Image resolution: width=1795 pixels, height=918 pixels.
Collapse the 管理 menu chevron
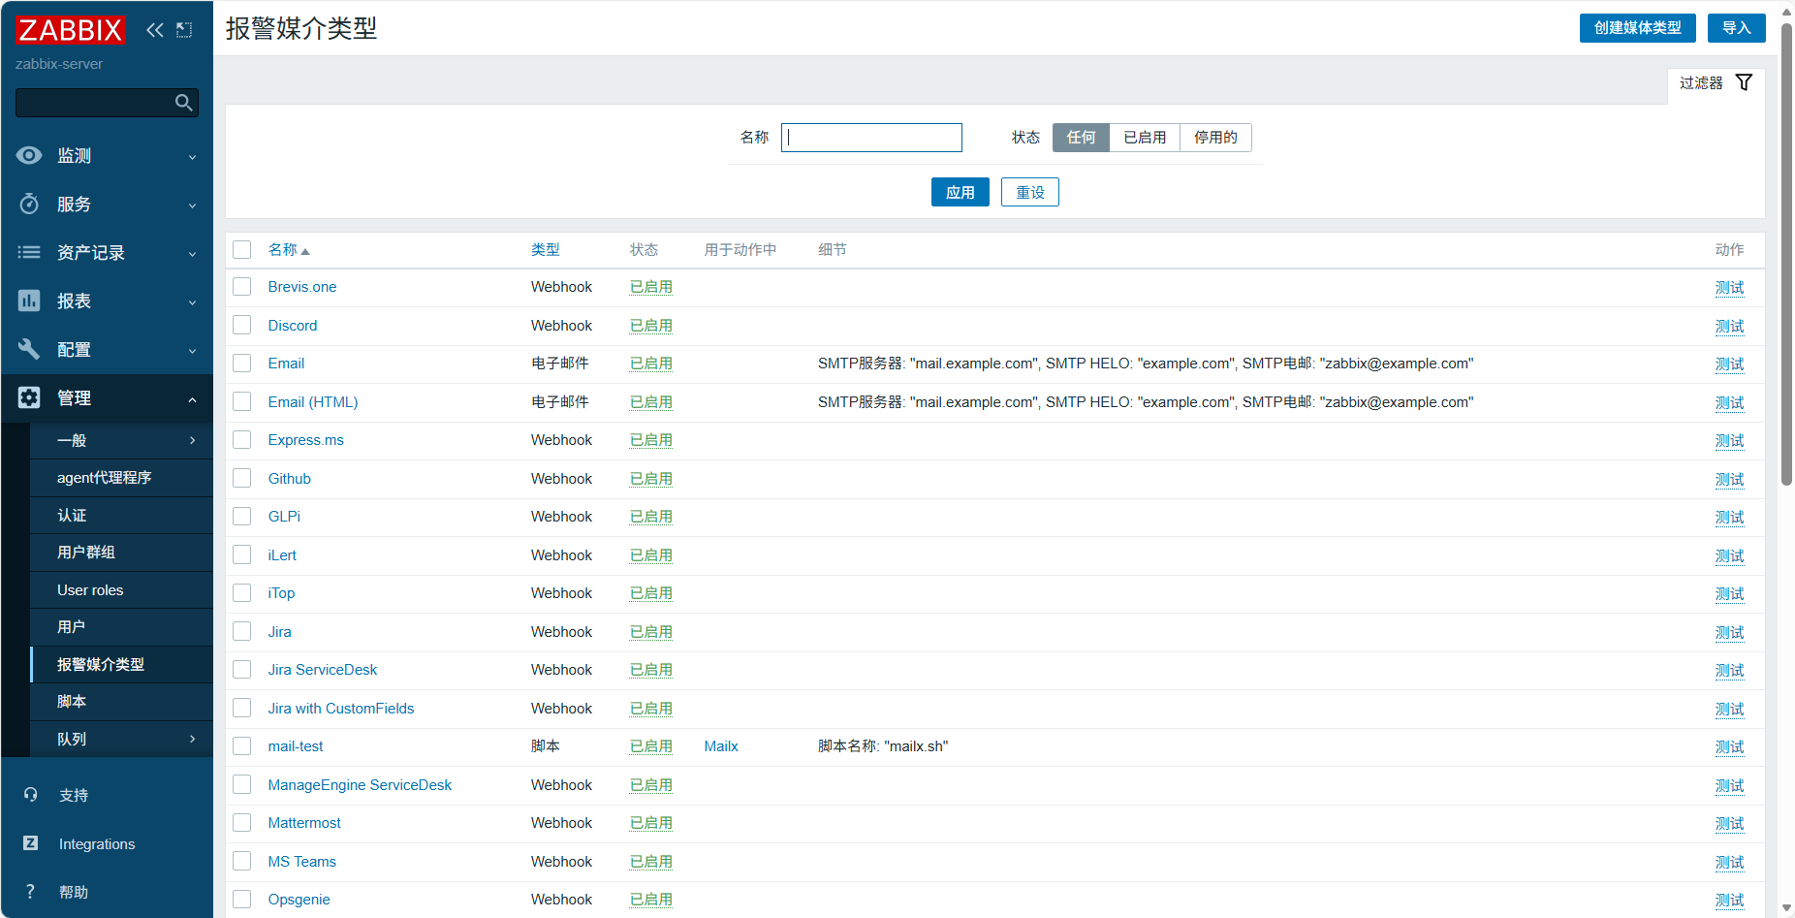coord(192,399)
